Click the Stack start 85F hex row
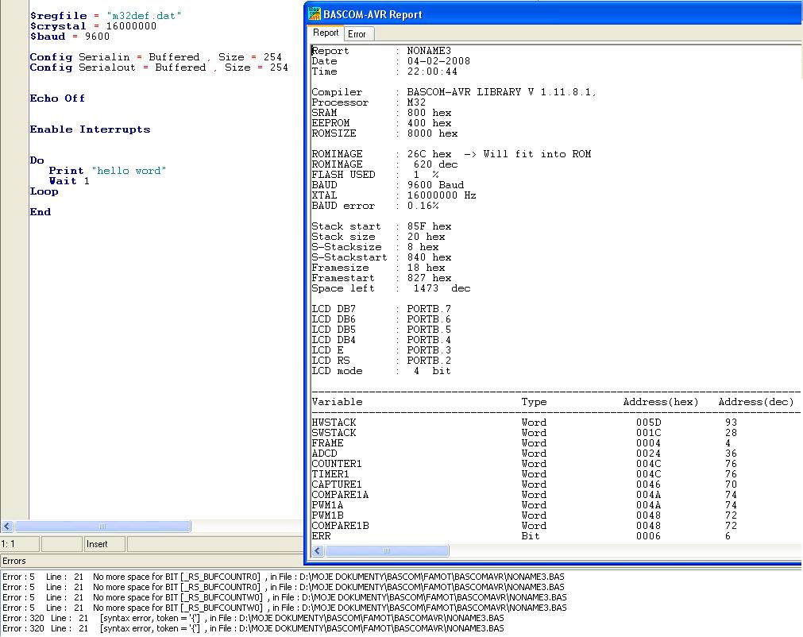The height and width of the screenshot is (637, 803). click(x=381, y=226)
